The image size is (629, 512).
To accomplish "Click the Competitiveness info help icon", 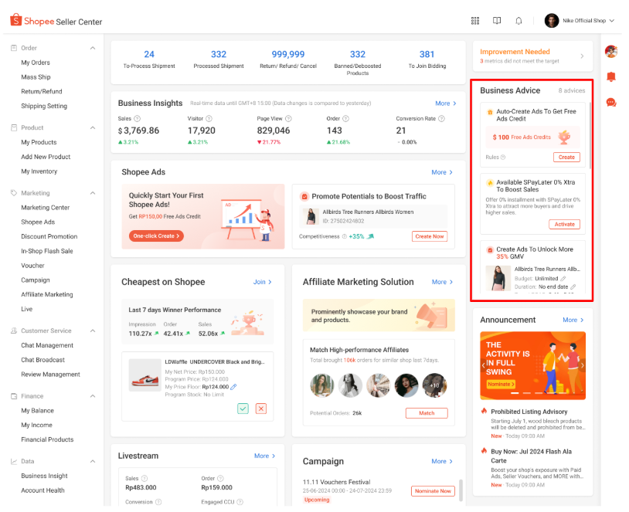I will coord(344,236).
